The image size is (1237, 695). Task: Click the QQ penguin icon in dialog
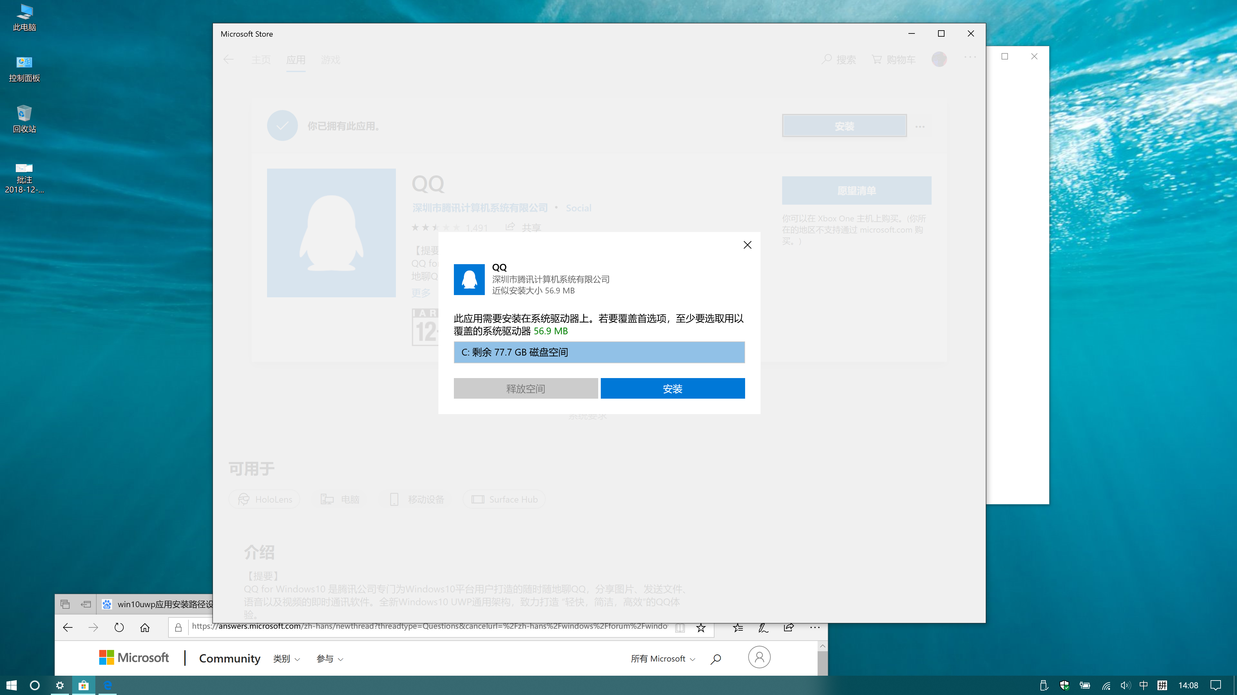pos(469,279)
